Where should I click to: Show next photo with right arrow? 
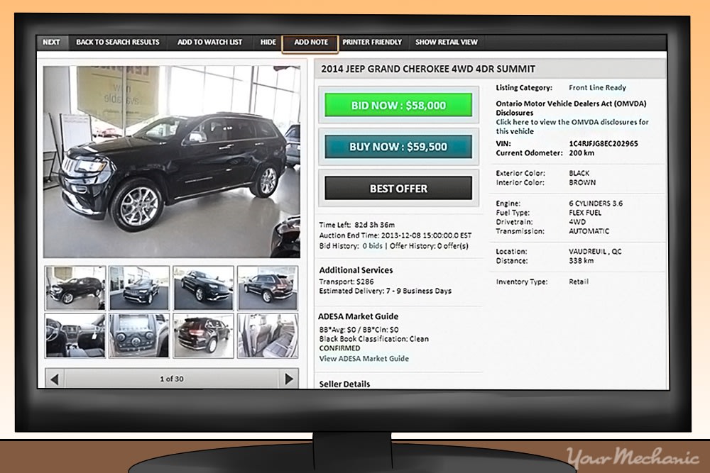pyautogui.click(x=288, y=379)
